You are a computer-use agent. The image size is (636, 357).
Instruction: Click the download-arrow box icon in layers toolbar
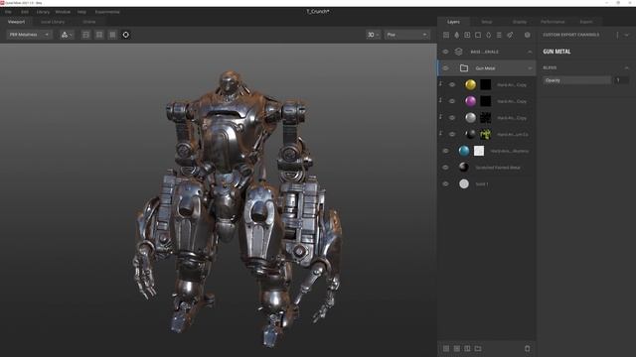(467, 35)
